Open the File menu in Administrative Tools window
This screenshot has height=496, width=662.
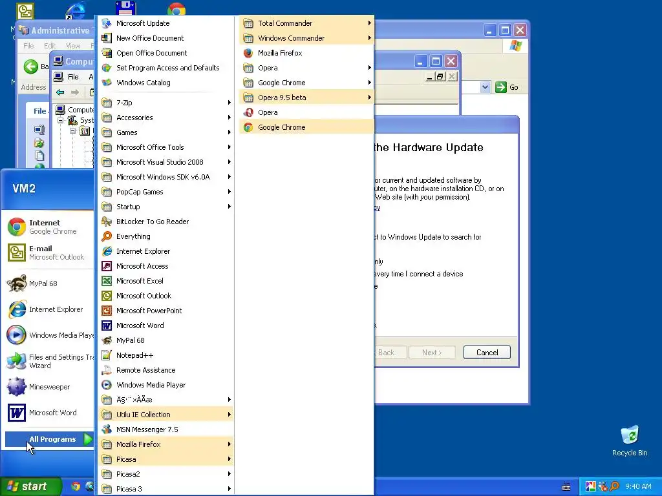(x=28, y=46)
